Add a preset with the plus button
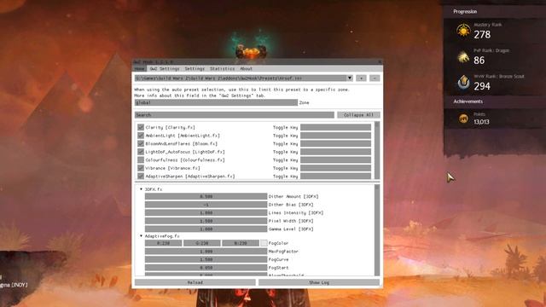Screen dimensions: 546x307 point(361,78)
